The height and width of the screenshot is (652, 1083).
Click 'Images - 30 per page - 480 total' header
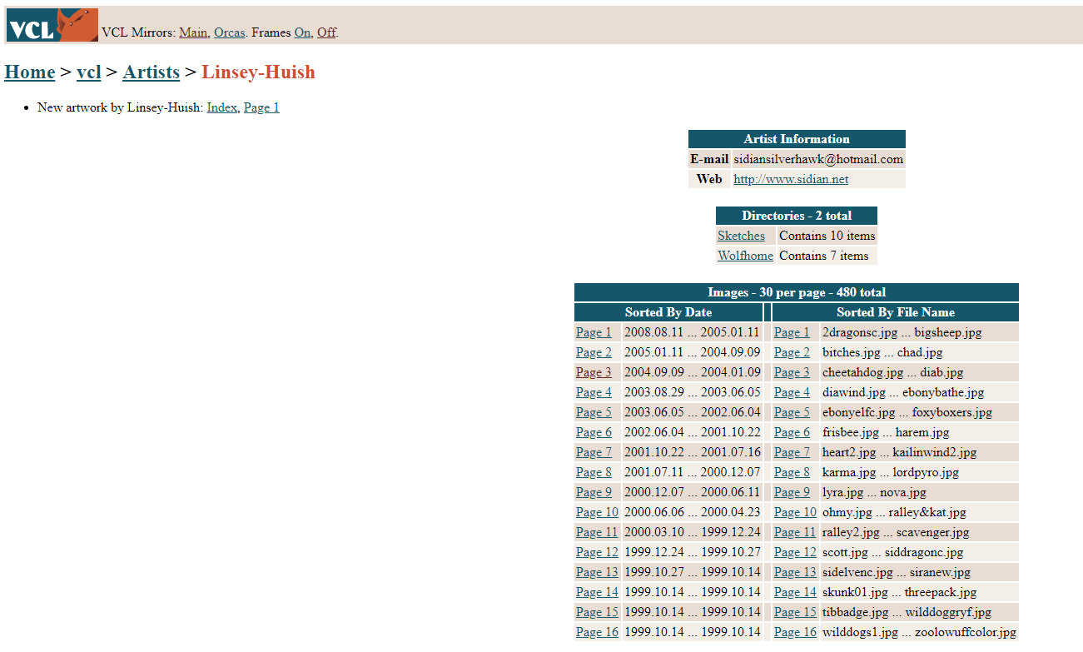pos(797,292)
